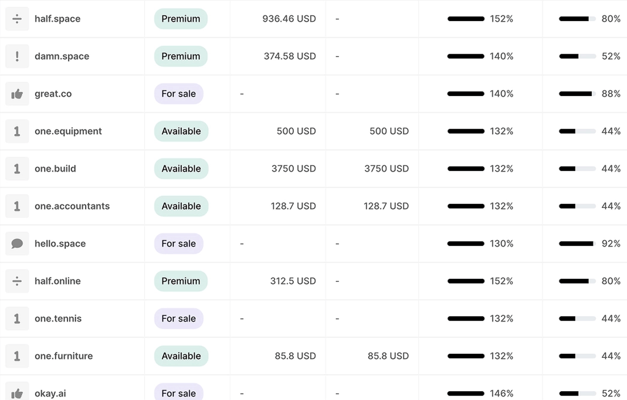The width and height of the screenshot is (627, 400).
Task: Open the status selector showing Premium for damn.space
Action: 180,56
